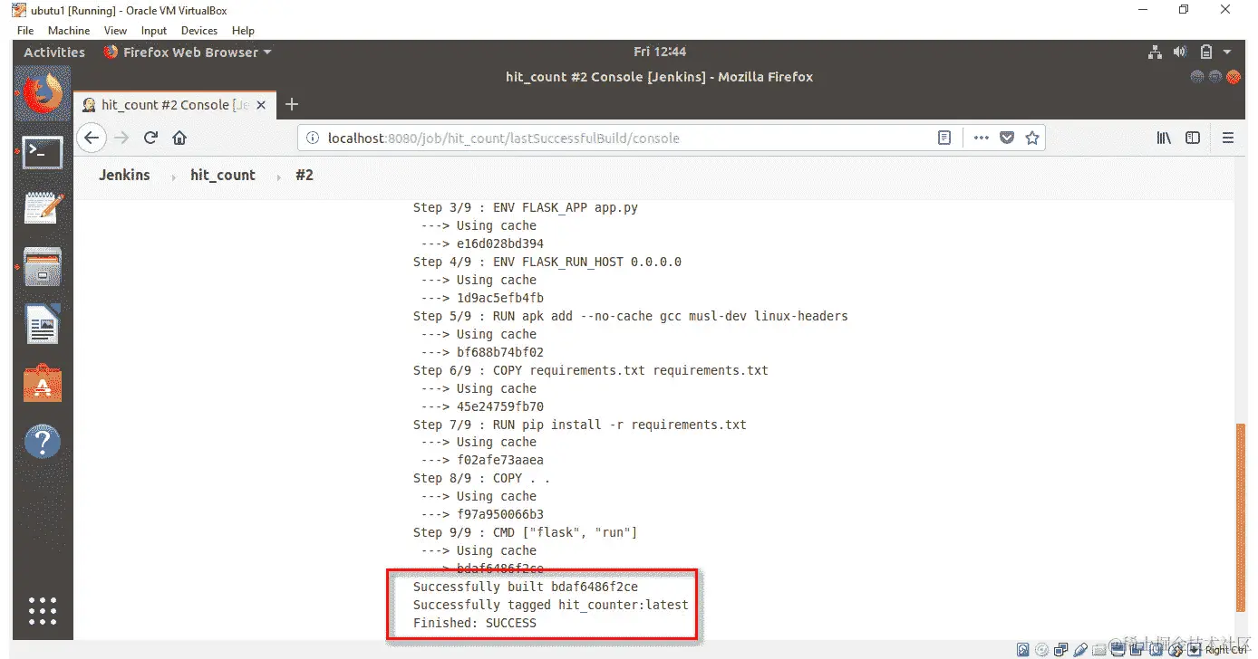This screenshot has height=659, width=1258.
Task: Open the VirtualBox Input menu
Action: (154, 31)
